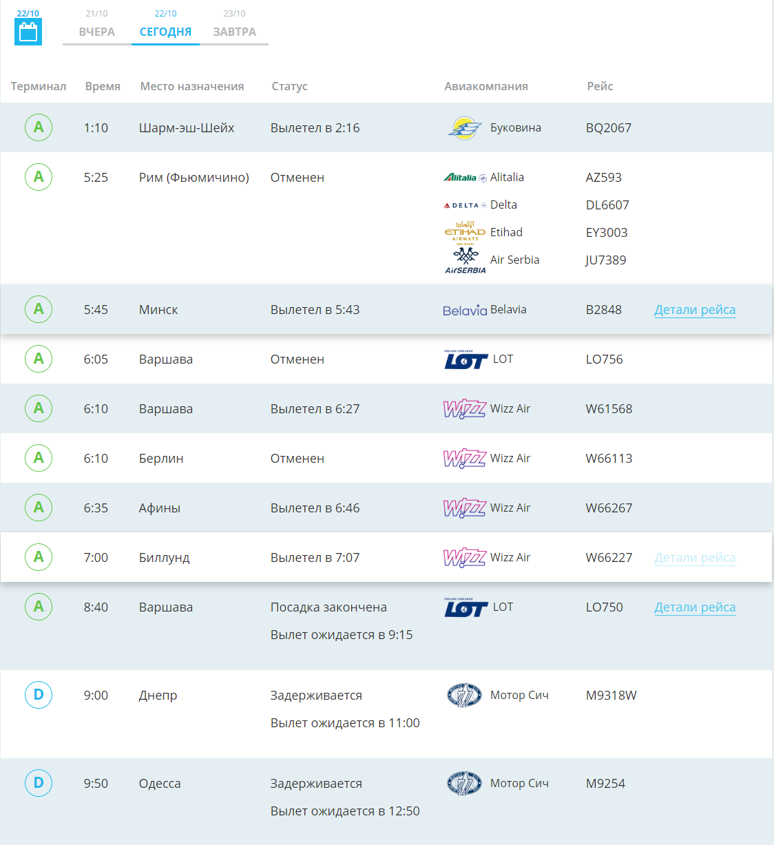Click Wizz Air logo for Berlin flight

[465, 459]
